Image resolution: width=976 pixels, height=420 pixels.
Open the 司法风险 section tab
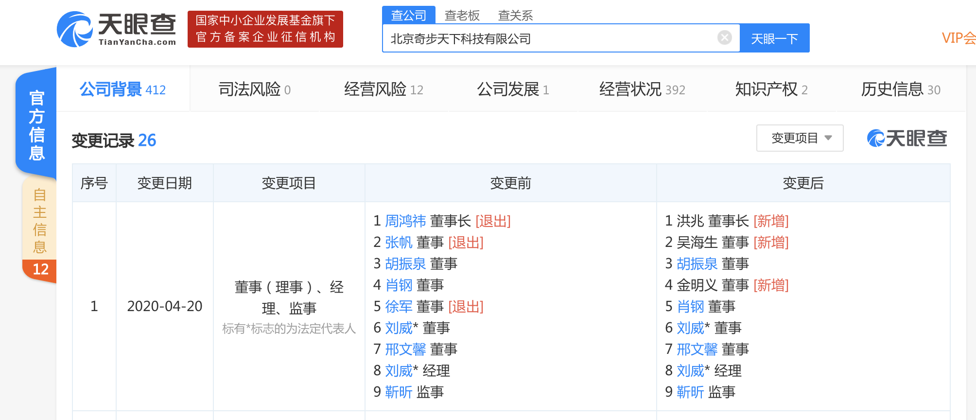[x=254, y=89]
